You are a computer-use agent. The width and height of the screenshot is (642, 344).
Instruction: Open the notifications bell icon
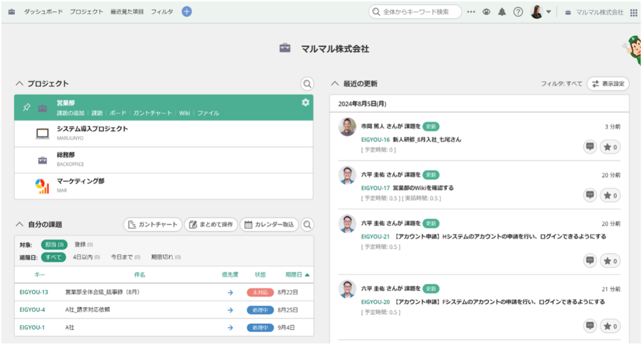tap(502, 12)
